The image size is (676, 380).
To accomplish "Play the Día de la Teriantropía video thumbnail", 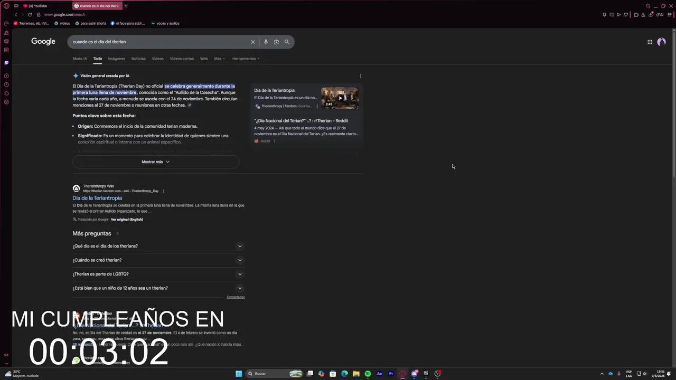I will 340,98.
